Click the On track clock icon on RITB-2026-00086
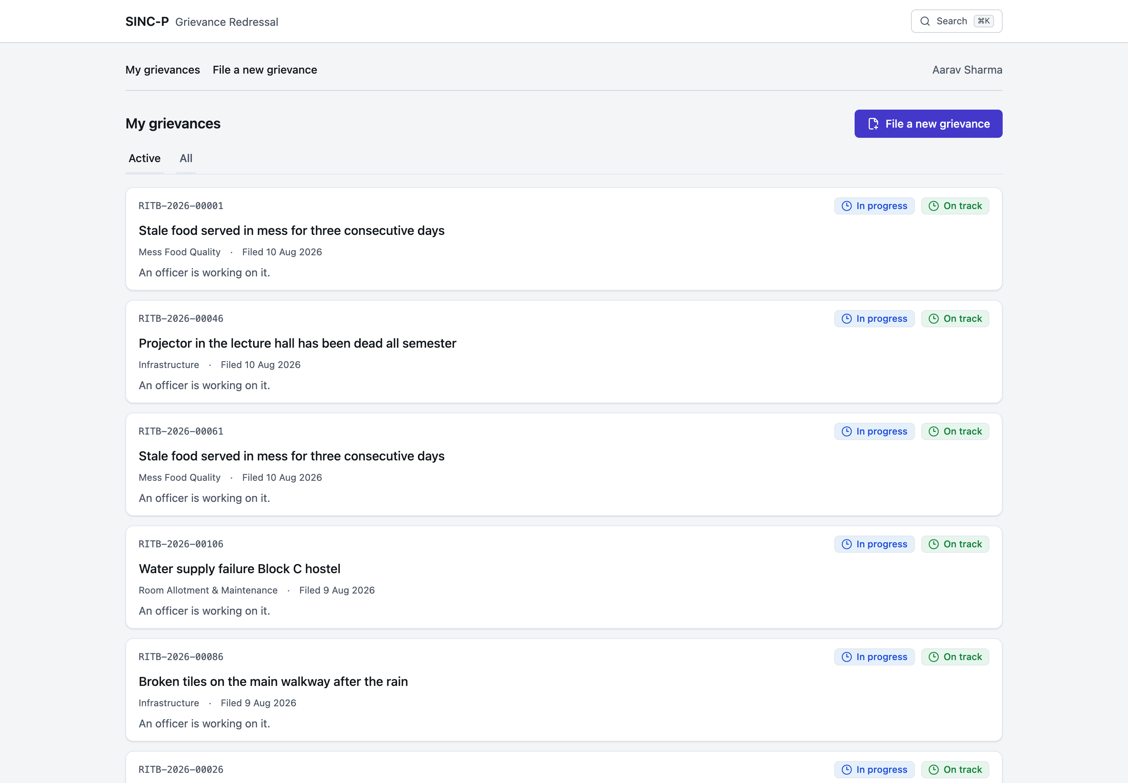 pos(933,657)
